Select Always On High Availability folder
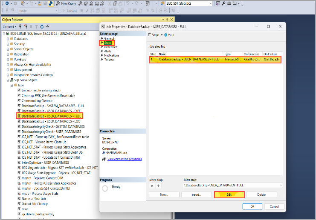This screenshot has width=316, height=220. click(x=32, y=65)
